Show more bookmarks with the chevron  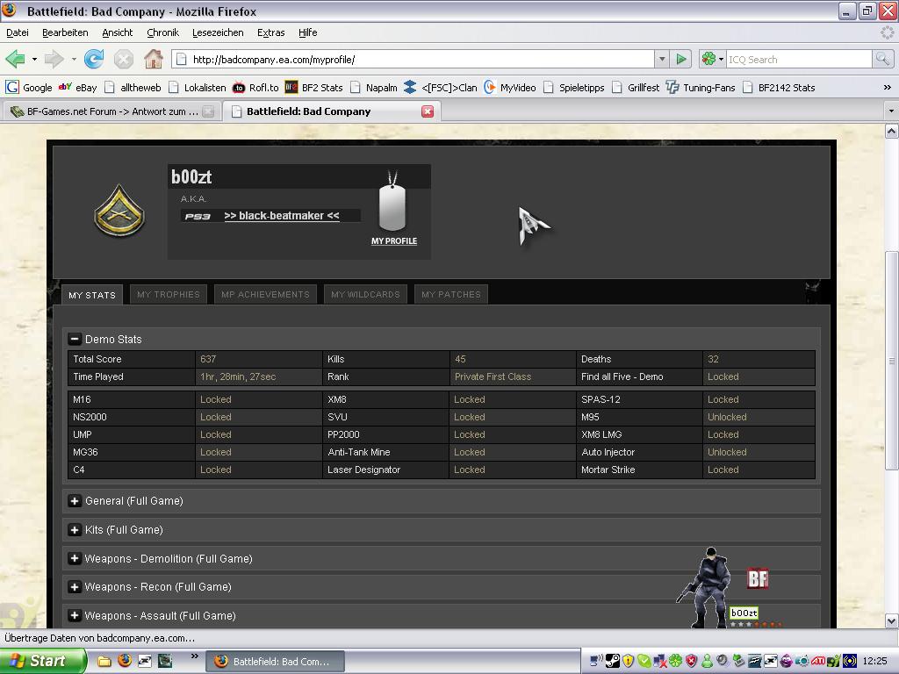(887, 88)
